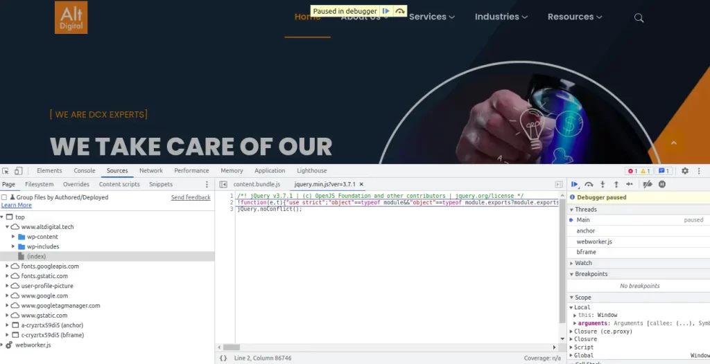Open DevTools settings gear
The height and width of the screenshot is (364, 710).
[x=685, y=171]
